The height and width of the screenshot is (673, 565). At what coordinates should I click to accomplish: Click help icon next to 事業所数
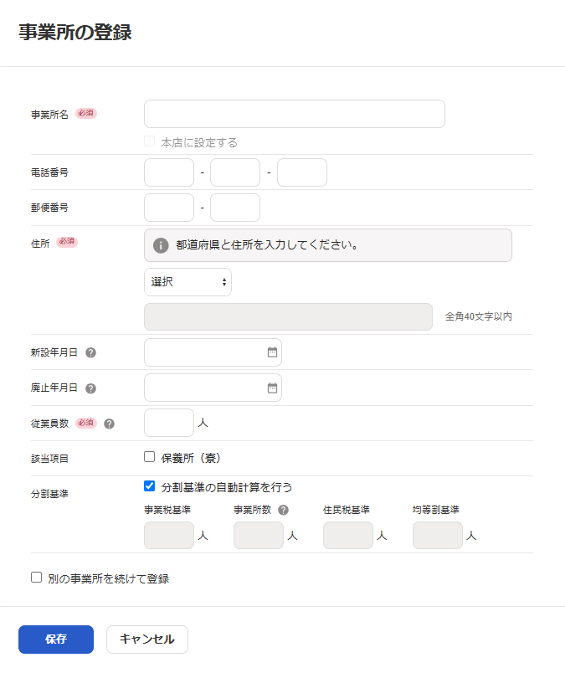coord(284,510)
